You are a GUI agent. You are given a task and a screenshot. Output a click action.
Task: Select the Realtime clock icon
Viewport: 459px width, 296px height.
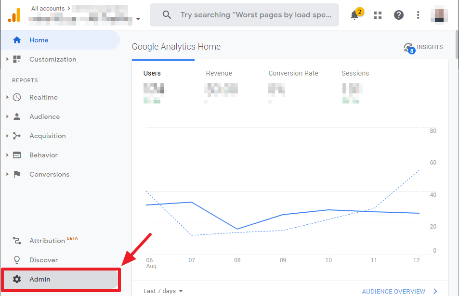pyautogui.click(x=17, y=97)
